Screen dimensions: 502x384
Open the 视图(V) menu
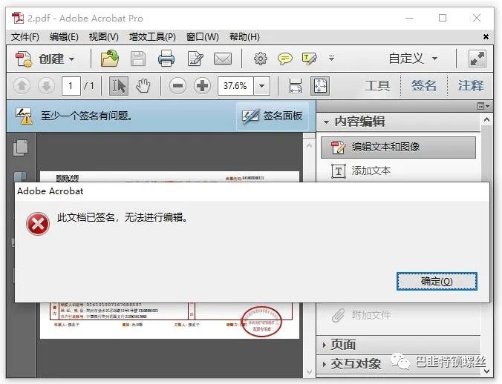103,37
